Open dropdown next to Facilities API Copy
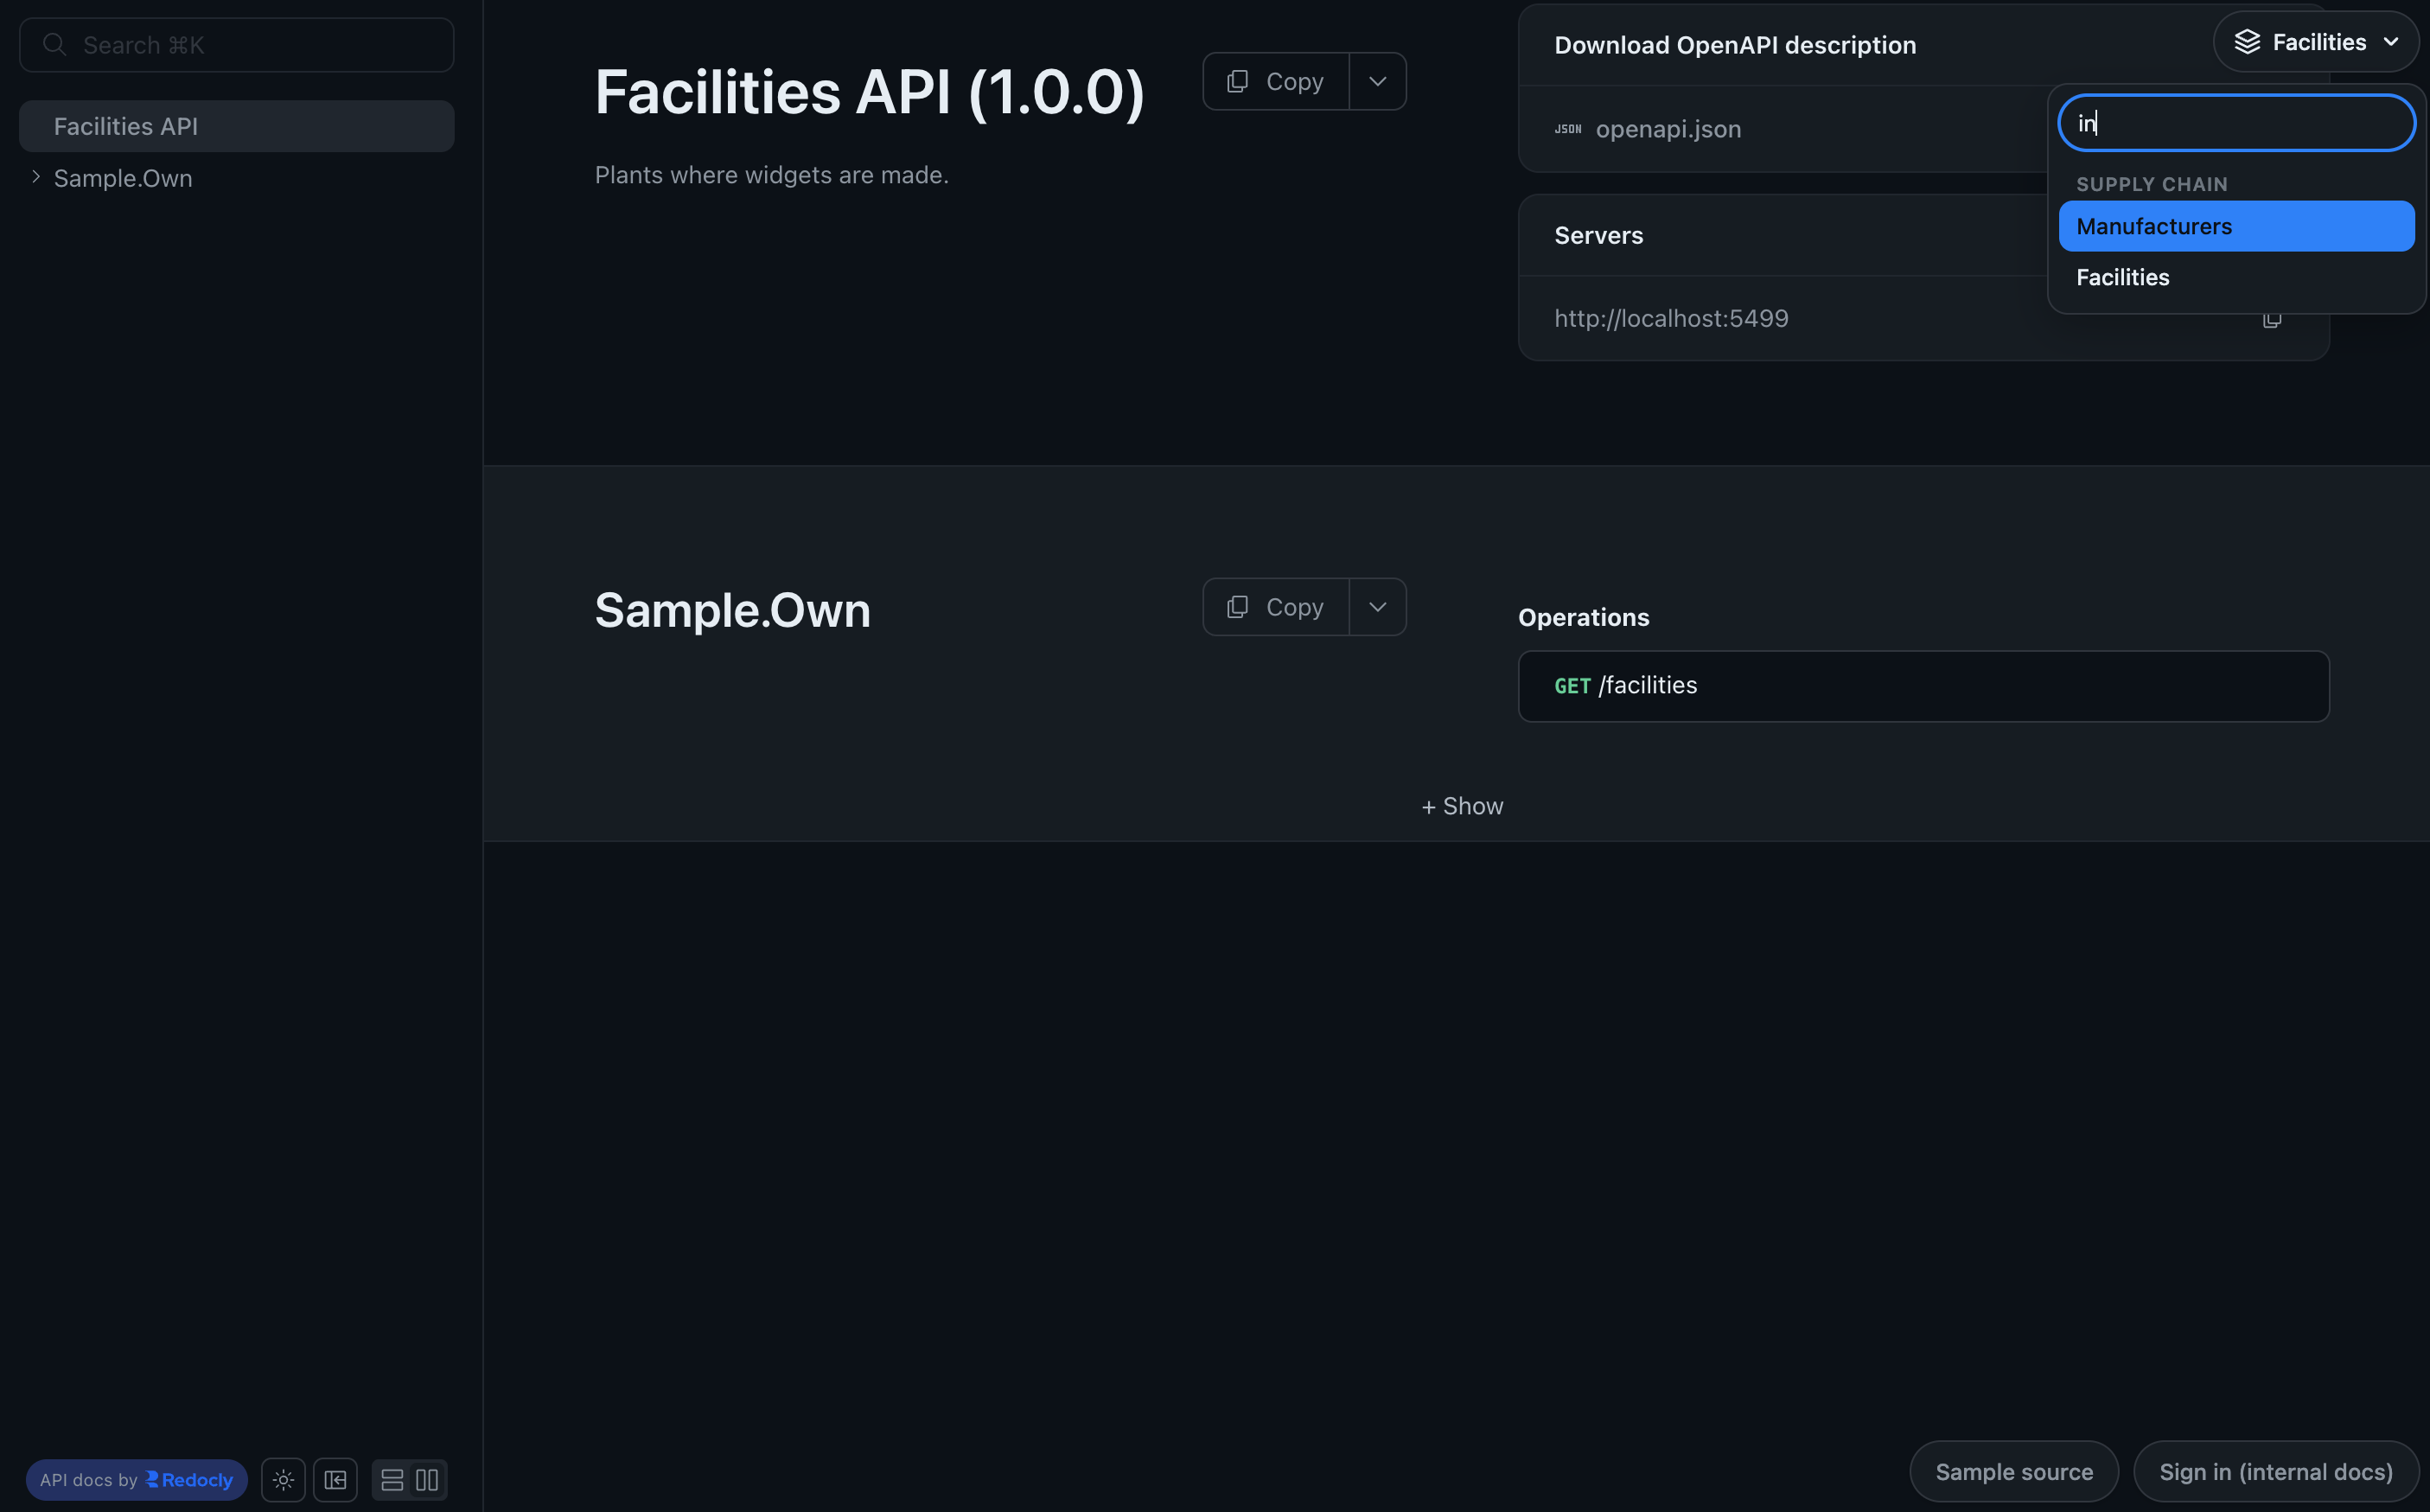The height and width of the screenshot is (1512, 2430). click(1378, 81)
